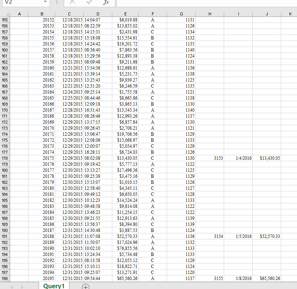Image resolution: width=297 pixels, height=289 pixels.
Task: Select column A header
Action: pos(19,14)
